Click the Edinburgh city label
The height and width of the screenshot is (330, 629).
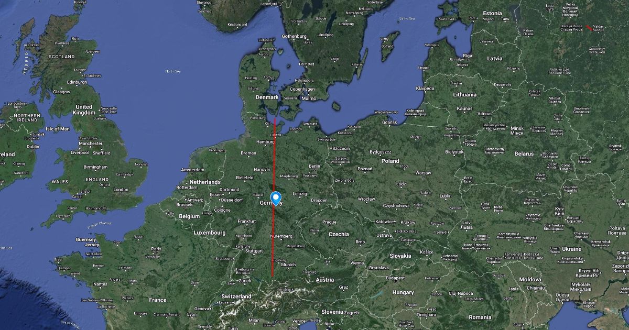click(77, 82)
